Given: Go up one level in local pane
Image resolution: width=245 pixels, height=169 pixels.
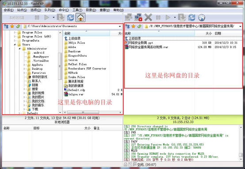Looking at the screenshot, I should (x=18, y=26).
